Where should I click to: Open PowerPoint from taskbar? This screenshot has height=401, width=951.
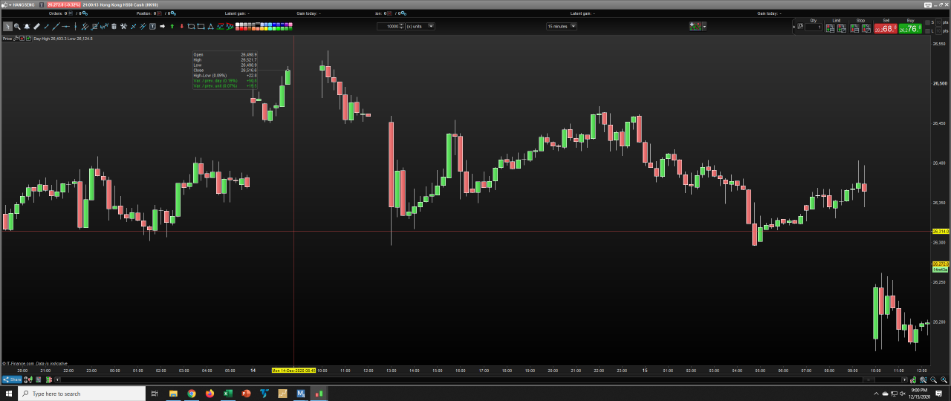(246, 394)
